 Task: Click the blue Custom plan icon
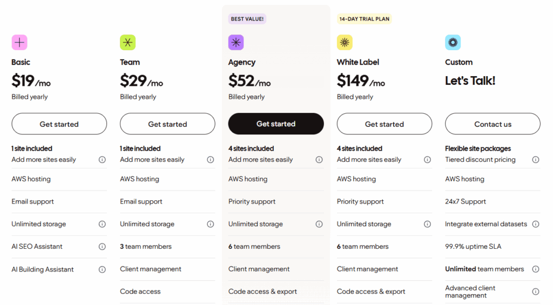pos(453,43)
